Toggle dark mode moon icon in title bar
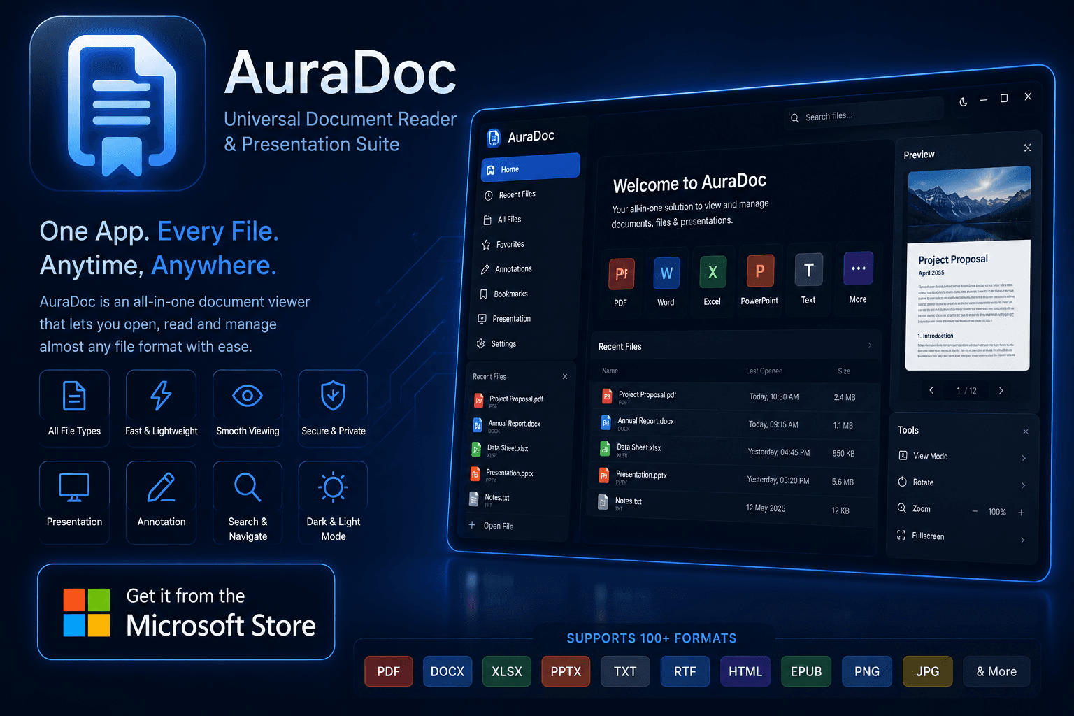 [964, 102]
